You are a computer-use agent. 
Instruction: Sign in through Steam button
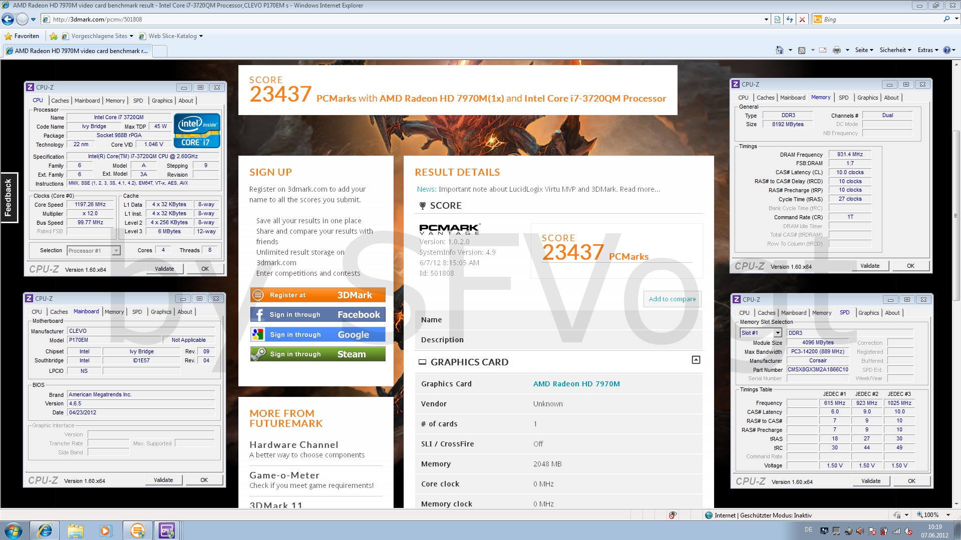click(x=318, y=354)
